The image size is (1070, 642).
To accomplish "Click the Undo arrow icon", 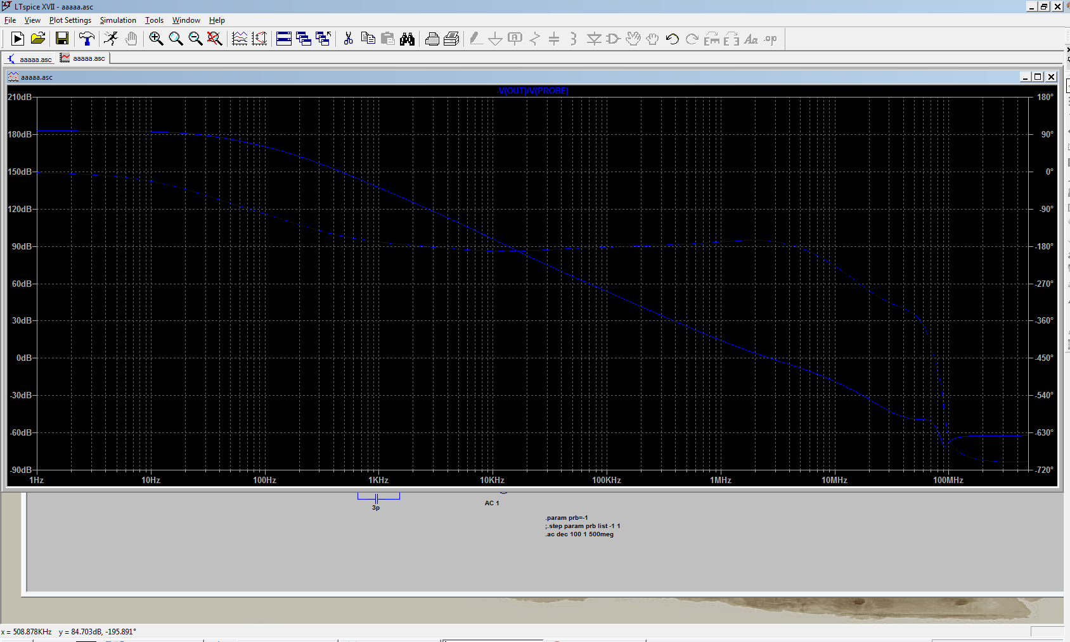I will tap(673, 39).
